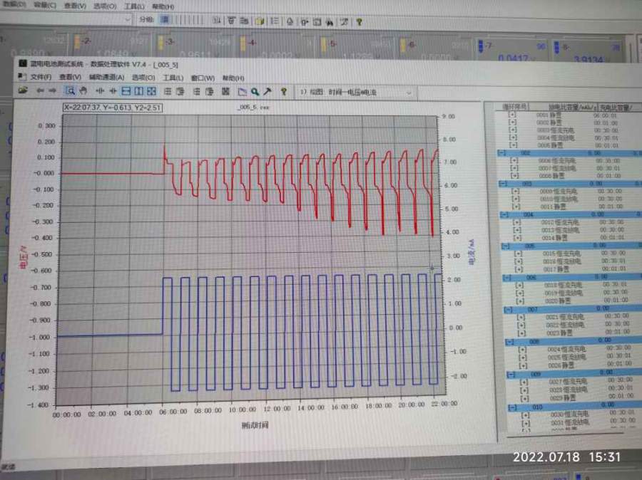Click the open file folder icon
The image size is (642, 480).
24,91
